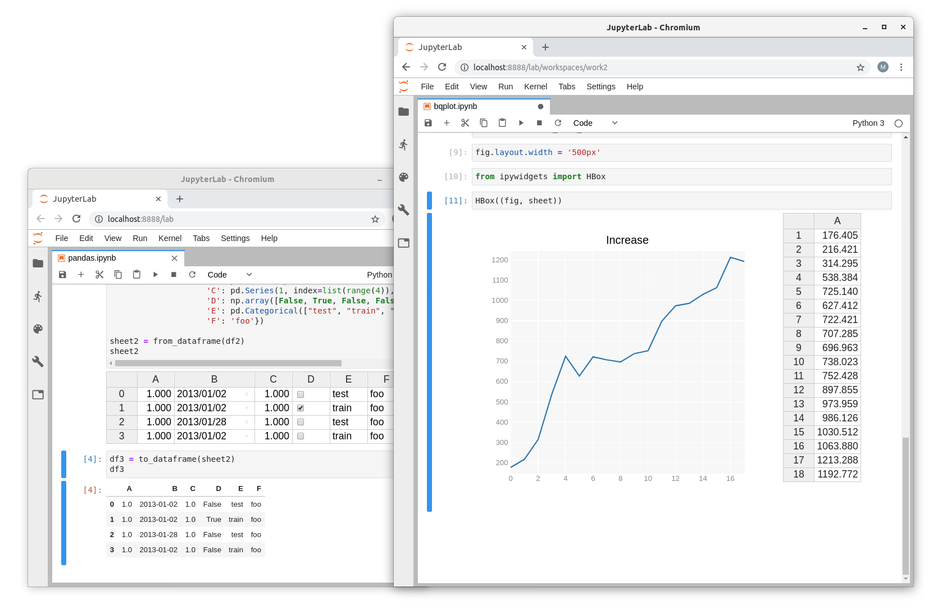
Task: Open the date dropdown in cell B0 of sheet2
Action: pyautogui.click(x=247, y=394)
